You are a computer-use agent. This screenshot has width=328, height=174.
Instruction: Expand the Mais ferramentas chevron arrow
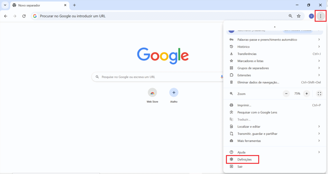[319, 141]
